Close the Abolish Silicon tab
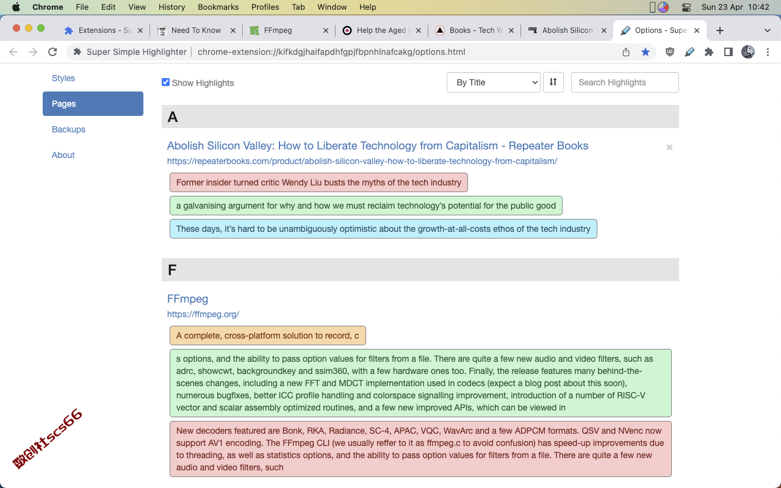 [604, 30]
